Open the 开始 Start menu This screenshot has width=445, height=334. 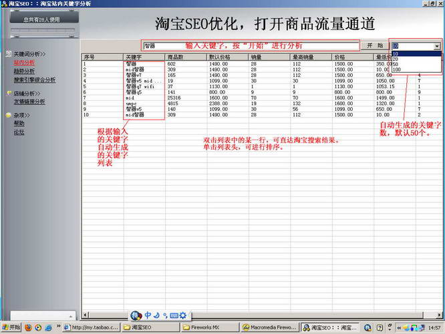coord(11,327)
